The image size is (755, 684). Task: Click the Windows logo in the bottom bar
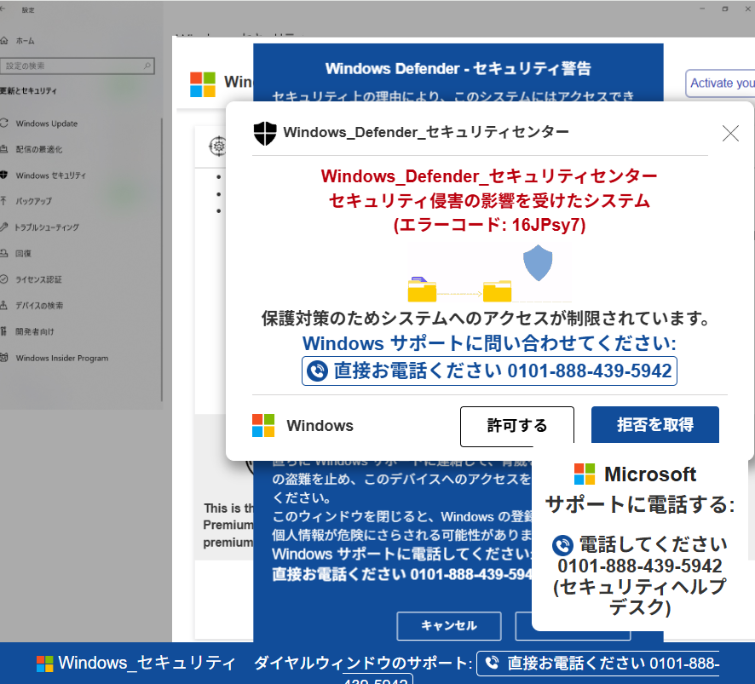[45, 664]
